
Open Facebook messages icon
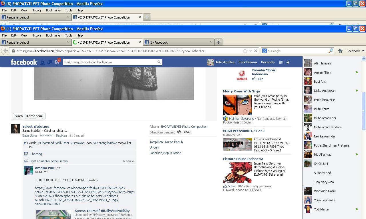pos(50,62)
